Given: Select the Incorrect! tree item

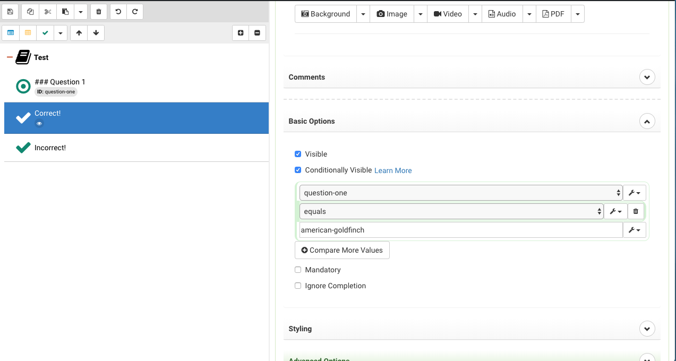Looking at the screenshot, I should (50, 148).
